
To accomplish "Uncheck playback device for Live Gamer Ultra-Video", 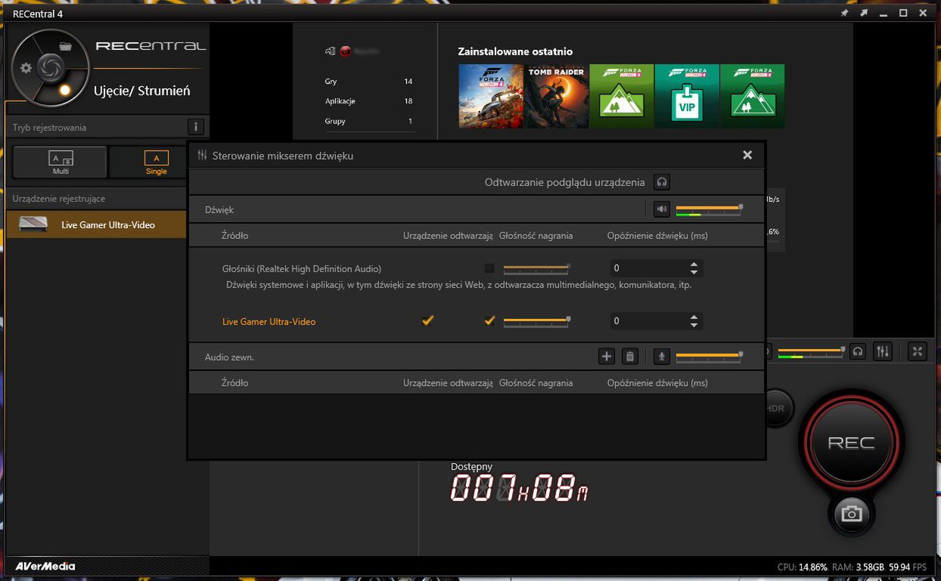I will 427,320.
